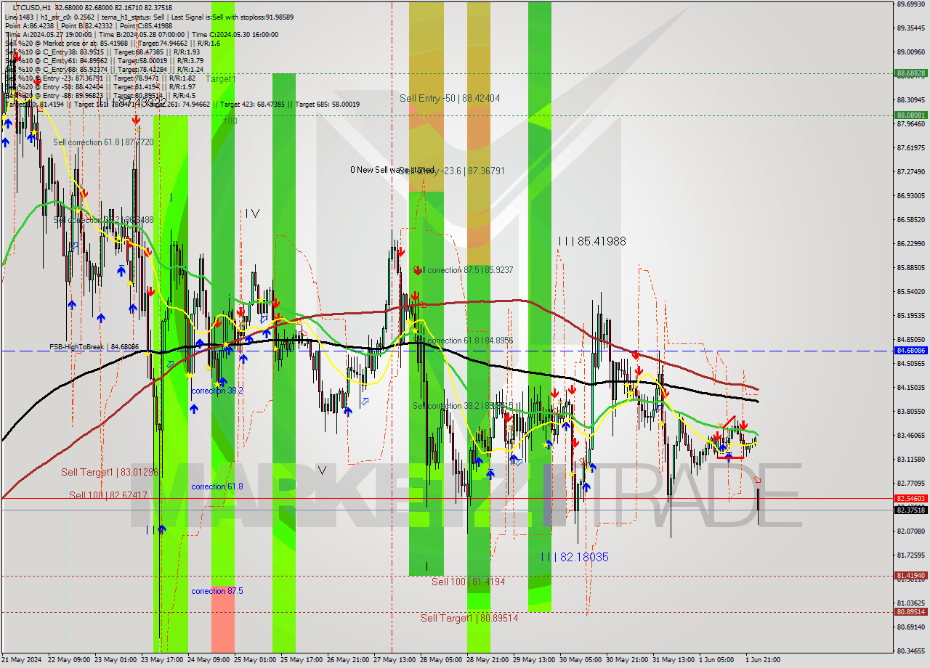Click the LTCUSD,H1 symbol title
The height and width of the screenshot is (668, 930).
click(x=31, y=7)
